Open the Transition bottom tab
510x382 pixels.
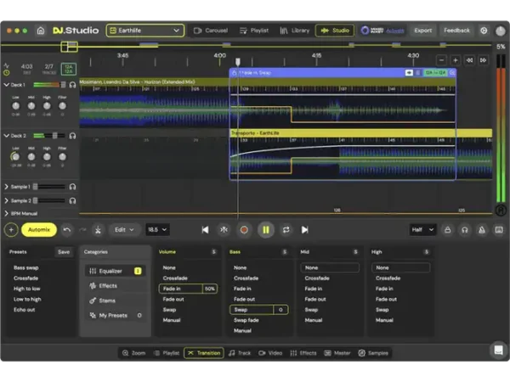point(204,353)
